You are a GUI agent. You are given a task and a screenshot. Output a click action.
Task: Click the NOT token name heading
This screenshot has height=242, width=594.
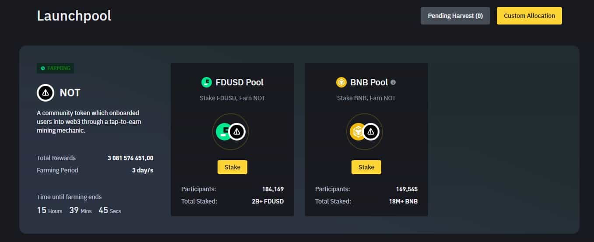coord(70,93)
